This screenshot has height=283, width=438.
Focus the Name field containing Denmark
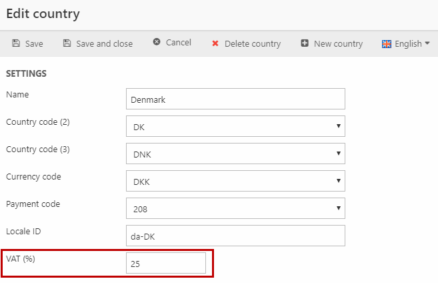point(235,99)
